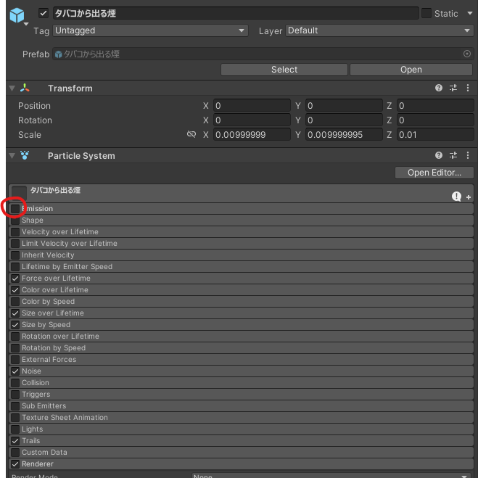
Task: Click the GameObject name field
Action: pyautogui.click(x=236, y=13)
